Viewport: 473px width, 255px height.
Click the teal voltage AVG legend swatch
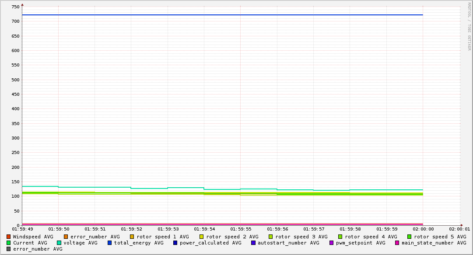pyautogui.click(x=59, y=243)
